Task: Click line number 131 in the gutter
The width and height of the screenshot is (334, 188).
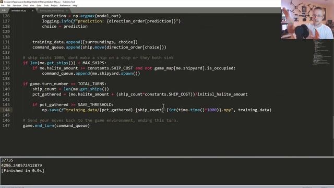Action: click(6, 42)
